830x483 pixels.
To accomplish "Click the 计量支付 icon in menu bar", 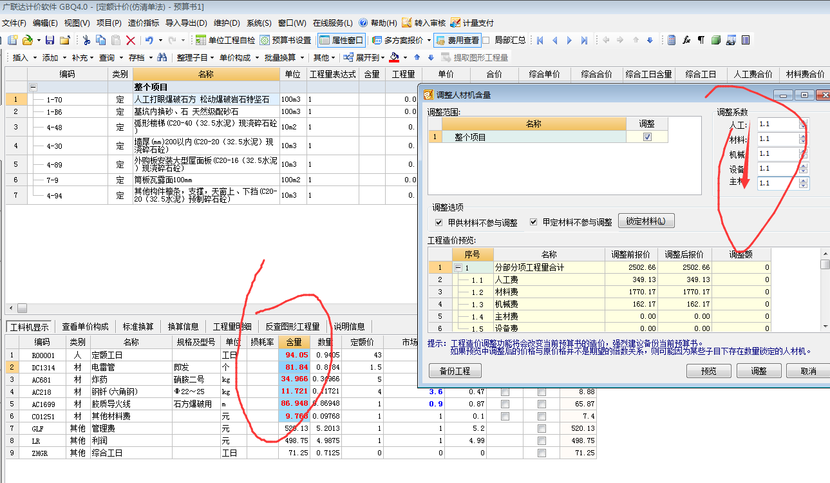I will pos(455,23).
